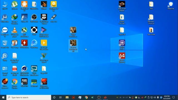The height and width of the screenshot is (100, 178).
Task: Open Internet Download Manager shortcut
Action: 15,19
